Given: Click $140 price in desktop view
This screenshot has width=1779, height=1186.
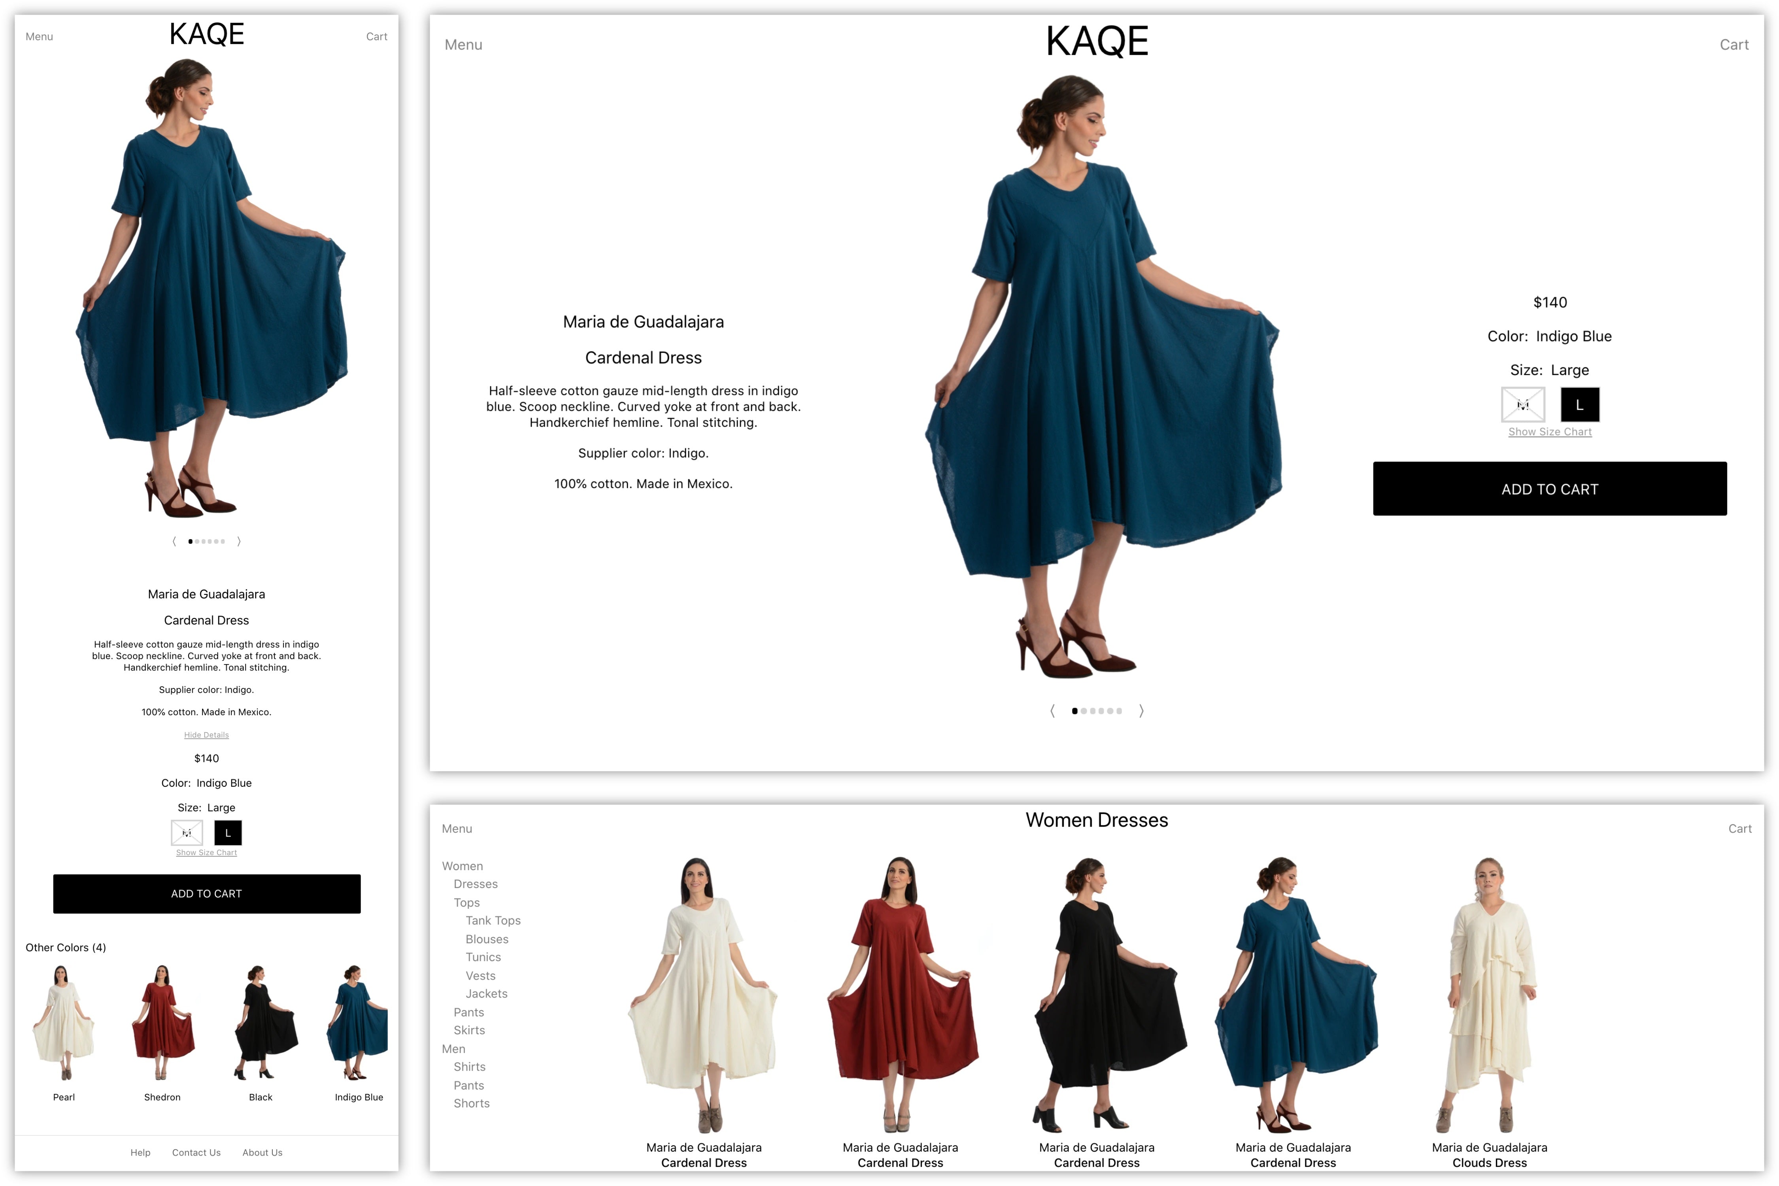Looking at the screenshot, I should [x=1550, y=302].
